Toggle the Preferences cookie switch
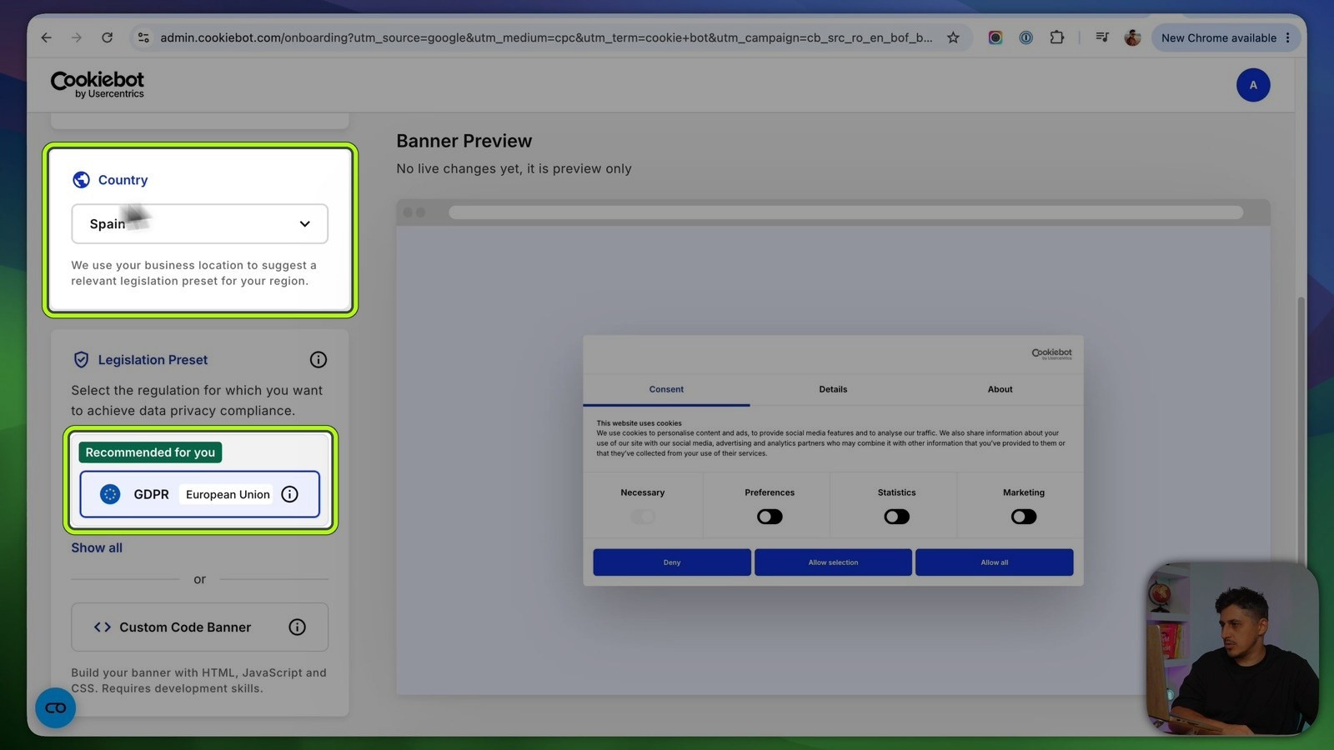 (x=770, y=517)
